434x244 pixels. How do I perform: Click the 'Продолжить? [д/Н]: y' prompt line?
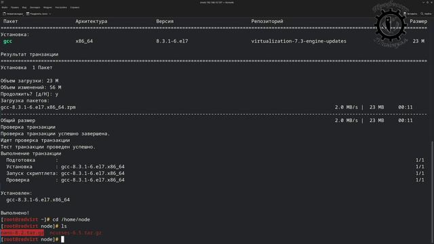pos(29,94)
